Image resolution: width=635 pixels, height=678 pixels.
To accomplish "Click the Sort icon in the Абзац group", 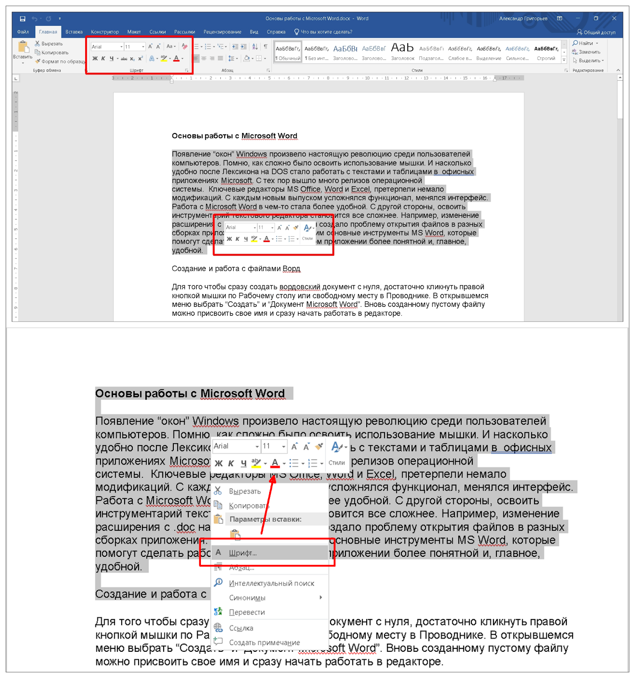I will 255,47.
